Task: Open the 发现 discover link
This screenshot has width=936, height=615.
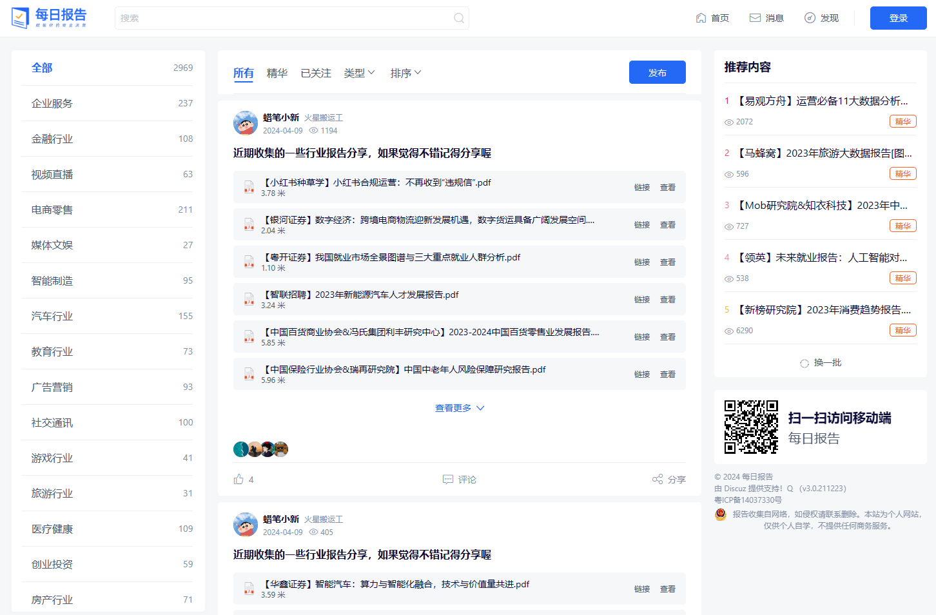Action: (821, 18)
